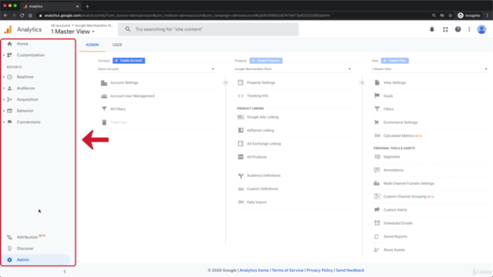Expand the Realtime reports
Viewport: 493px width, 277px height.
pyautogui.click(x=4, y=77)
